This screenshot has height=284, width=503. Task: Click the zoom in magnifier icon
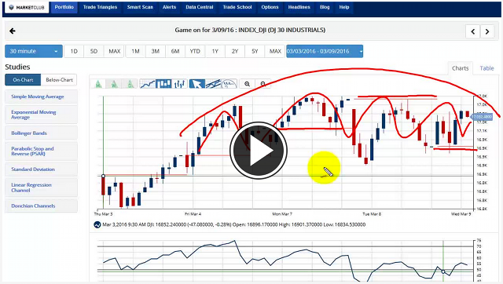[x=247, y=84]
